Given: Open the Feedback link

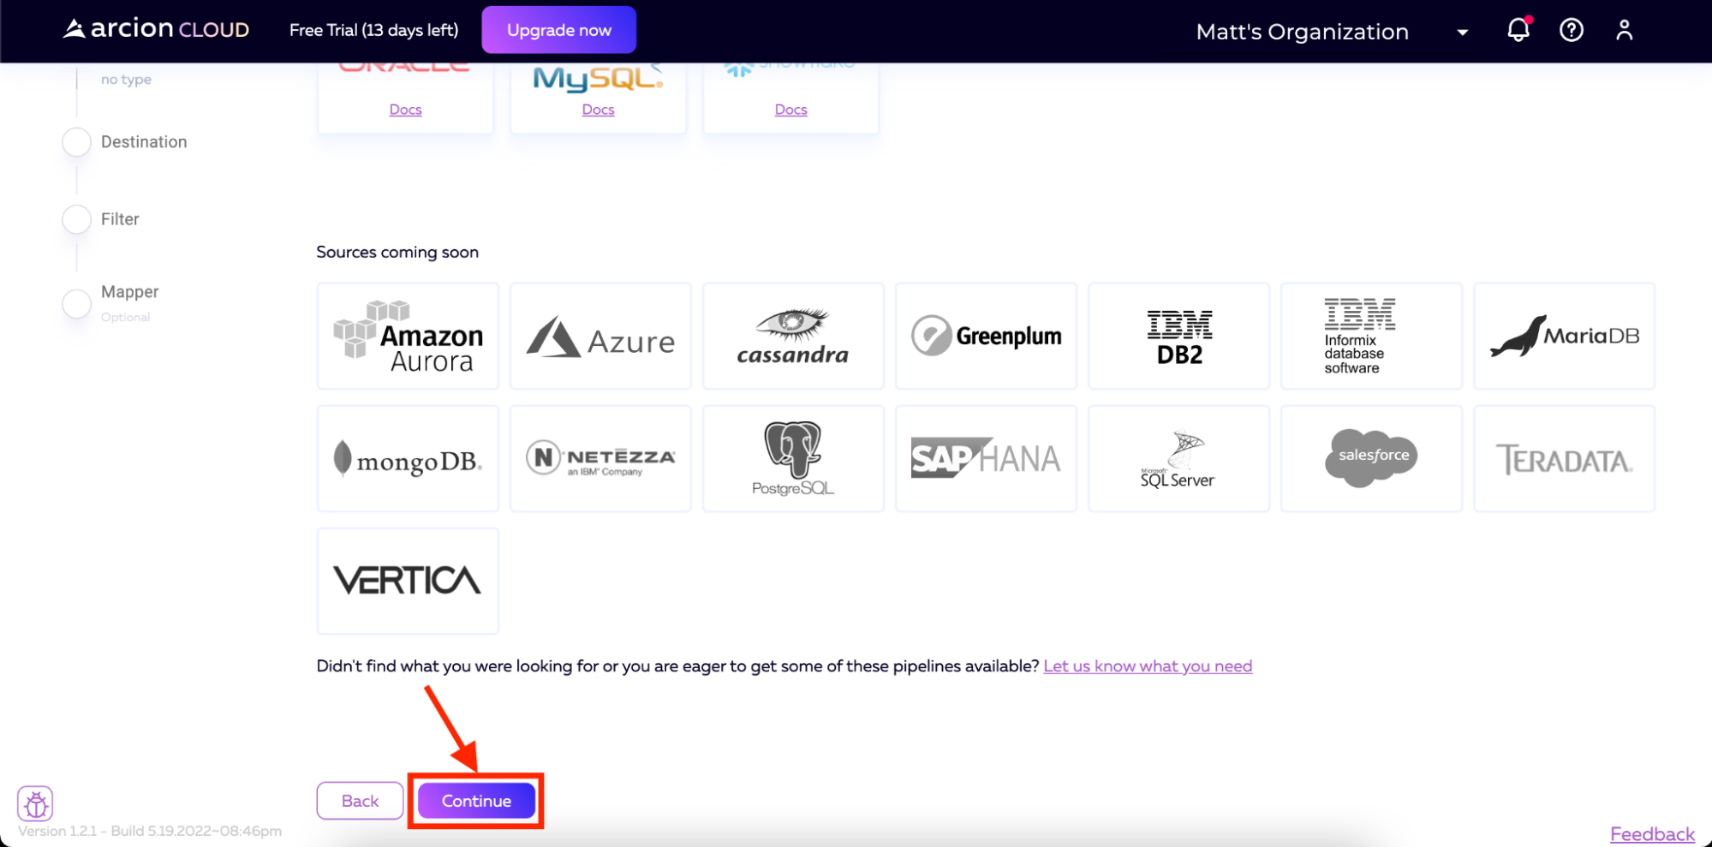Looking at the screenshot, I should (x=1652, y=834).
